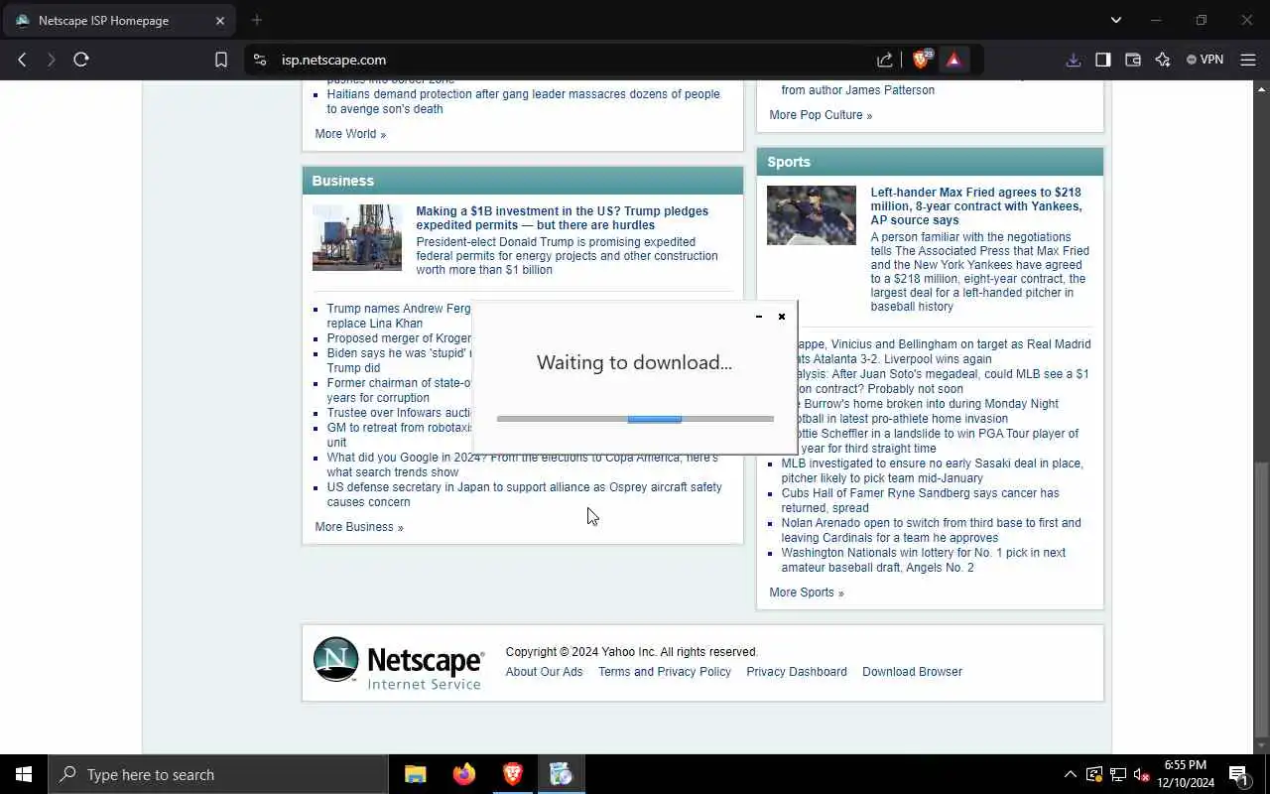Open Washington Nationals win lottery article
This screenshot has height=794, width=1270.
tap(924, 560)
